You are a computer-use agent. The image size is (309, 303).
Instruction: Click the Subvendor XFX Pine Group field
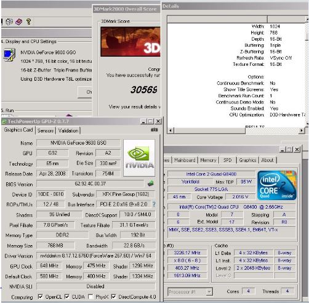pos(126,194)
